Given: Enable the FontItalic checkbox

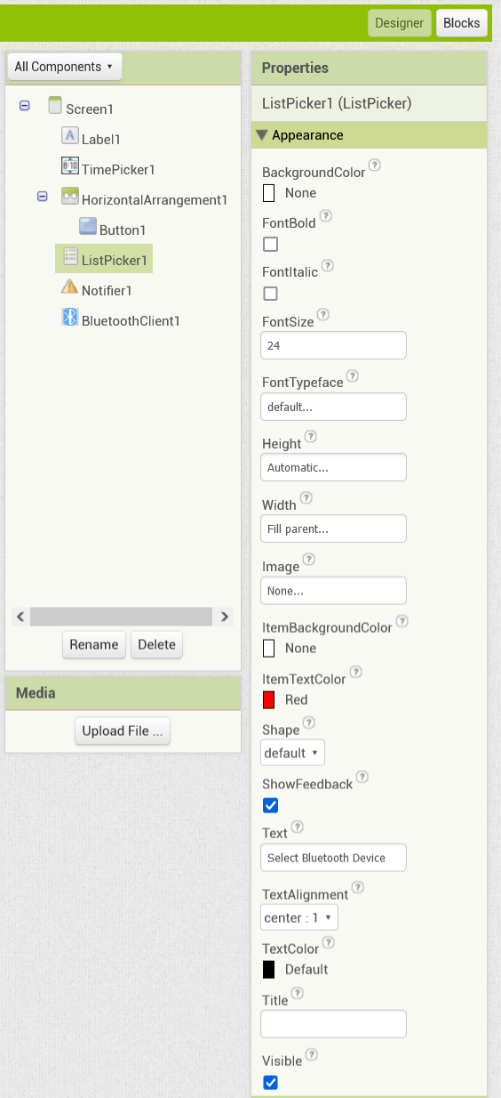Looking at the screenshot, I should pos(271,293).
